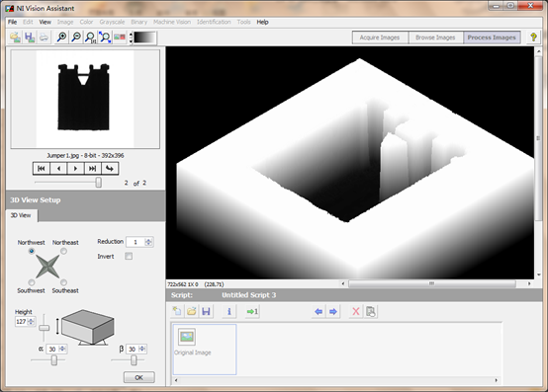548x392 pixels.
Task: Select the Zoom Out tool
Action: [76, 38]
